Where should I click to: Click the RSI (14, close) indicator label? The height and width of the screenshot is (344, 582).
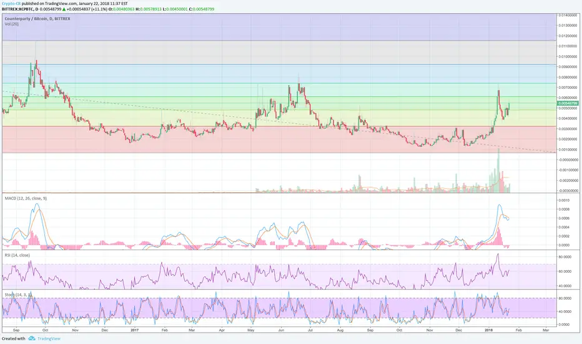coord(17,255)
